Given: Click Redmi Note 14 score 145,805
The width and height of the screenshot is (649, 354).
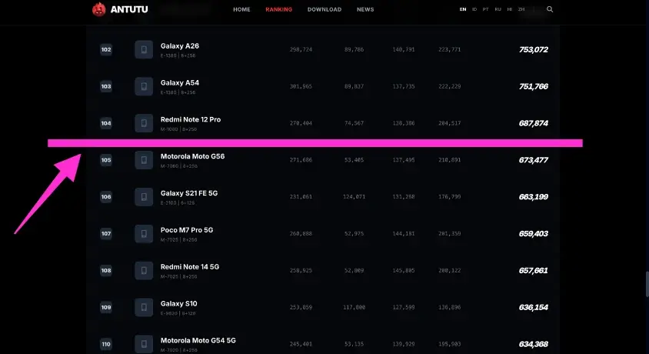Looking at the screenshot, I should point(404,271).
